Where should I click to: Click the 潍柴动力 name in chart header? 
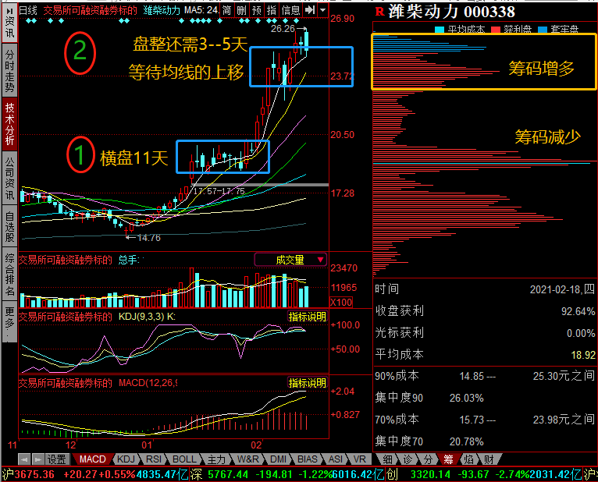162,10
